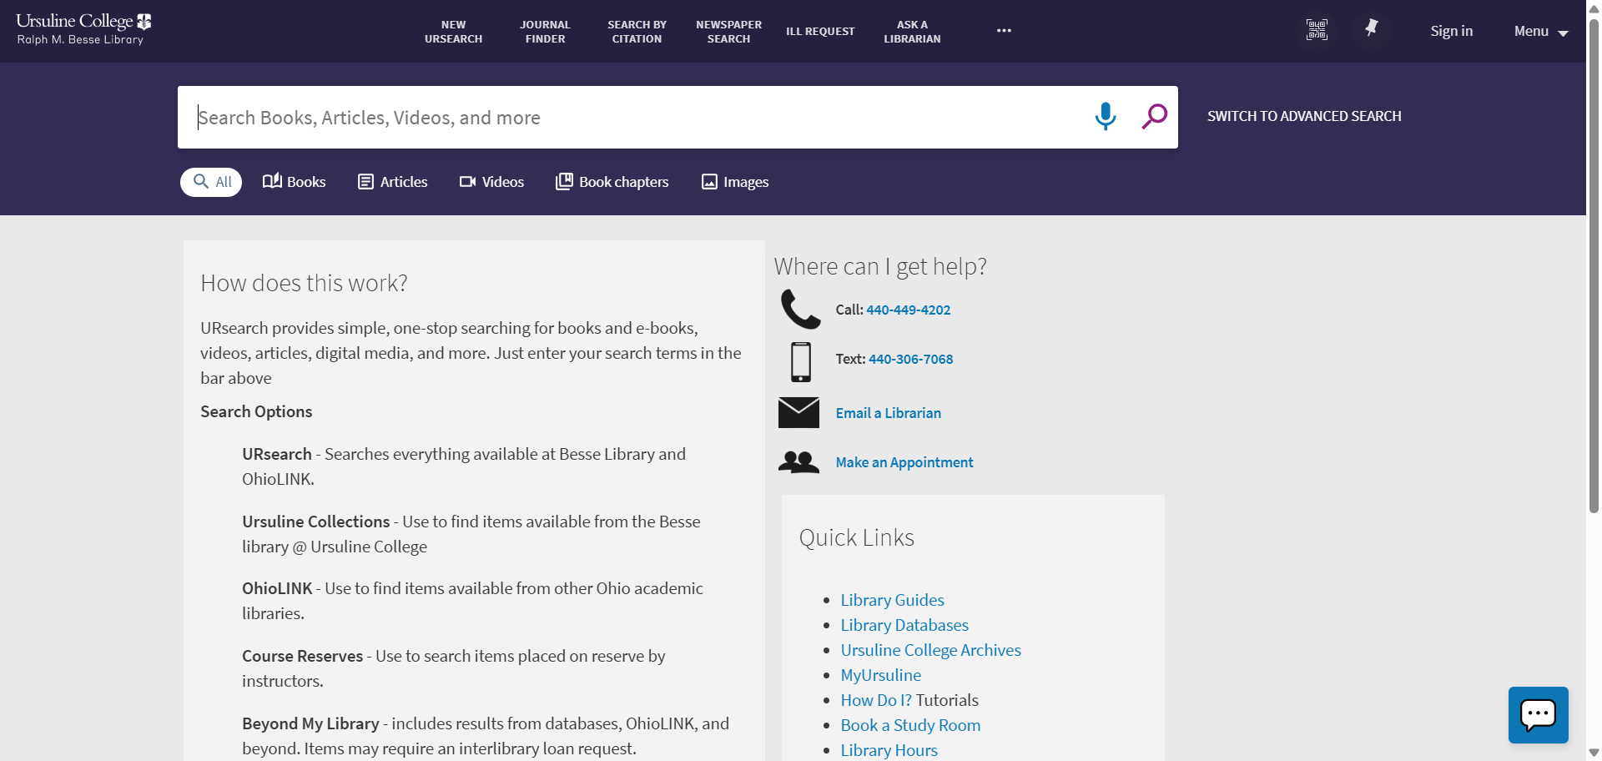Click the pushpin icon near Sign in
1602x761 pixels.
pyautogui.click(x=1372, y=29)
